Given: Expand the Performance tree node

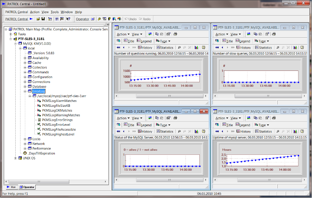Looking at the screenshot, I should (25, 148).
